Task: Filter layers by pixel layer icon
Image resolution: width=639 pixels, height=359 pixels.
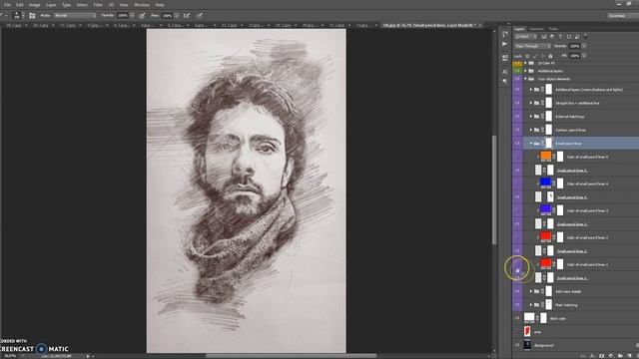Action: [544, 37]
